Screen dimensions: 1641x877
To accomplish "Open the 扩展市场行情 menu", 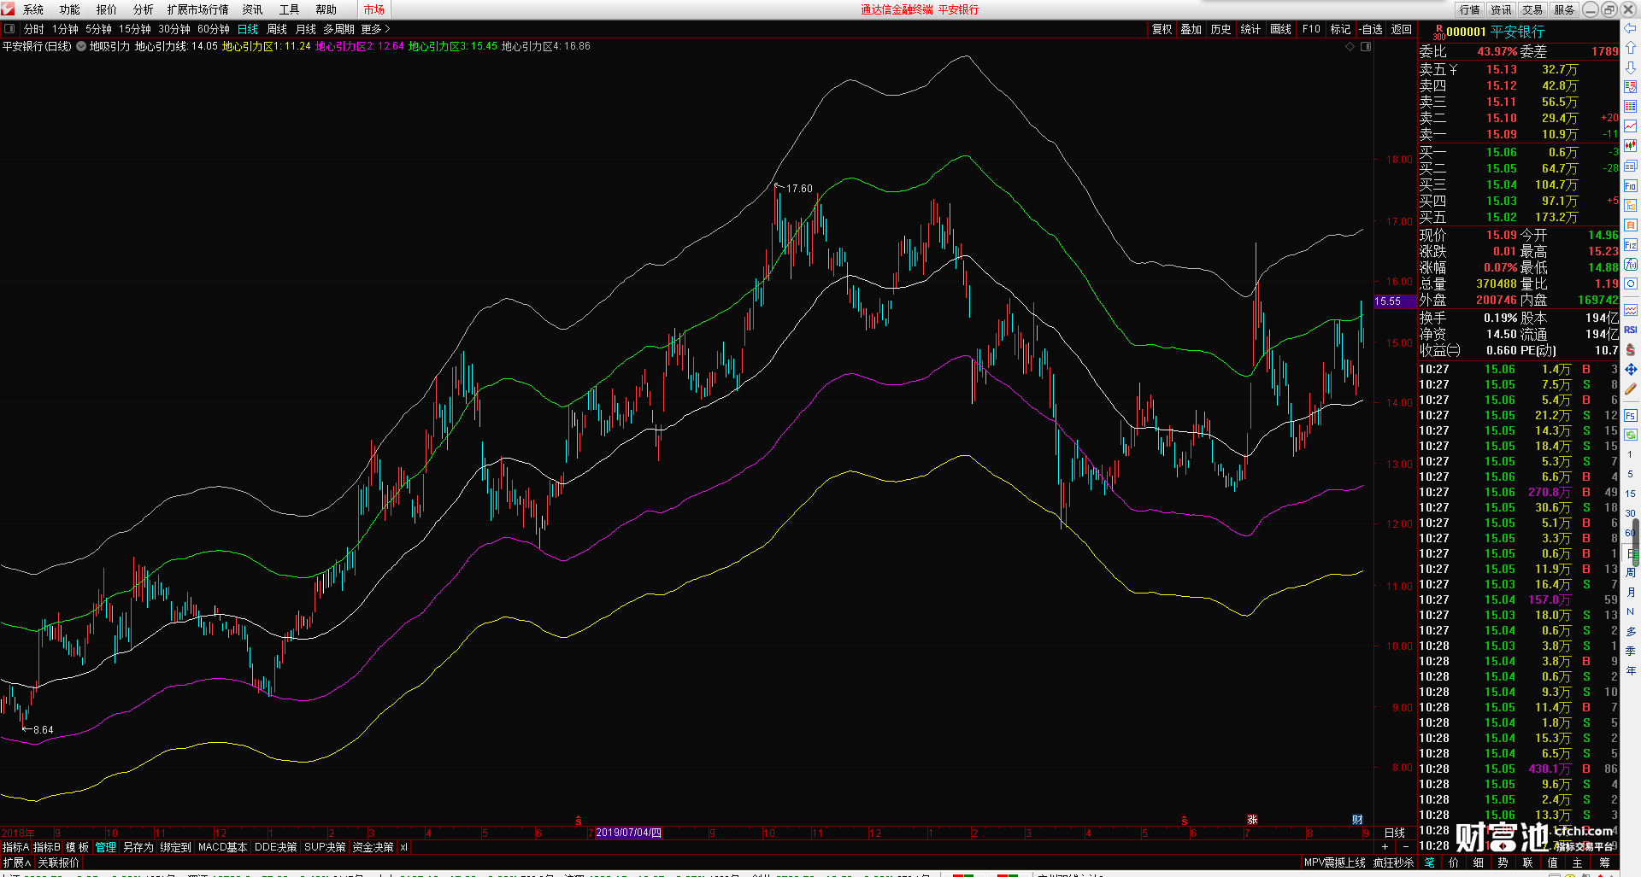I will (198, 9).
